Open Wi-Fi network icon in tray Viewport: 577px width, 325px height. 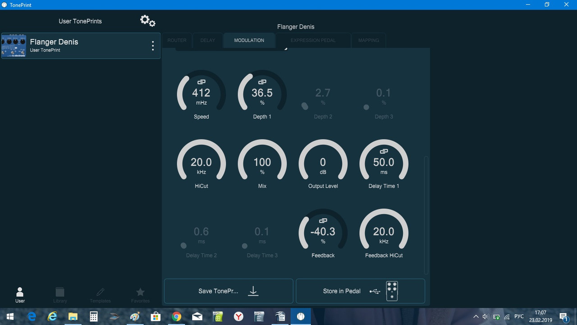(x=507, y=316)
